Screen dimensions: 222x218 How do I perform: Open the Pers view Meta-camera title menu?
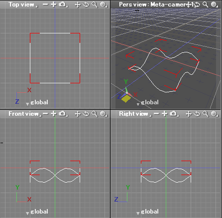click(x=153, y=4)
